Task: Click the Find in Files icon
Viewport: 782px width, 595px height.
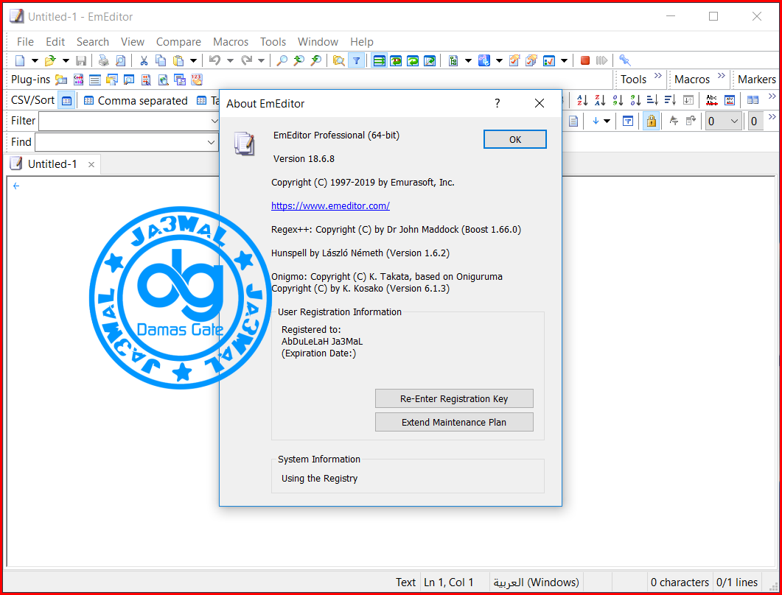Action: [339, 61]
